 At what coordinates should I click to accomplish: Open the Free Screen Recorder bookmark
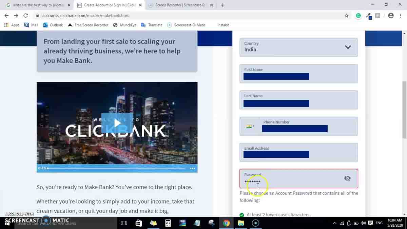(x=88, y=25)
